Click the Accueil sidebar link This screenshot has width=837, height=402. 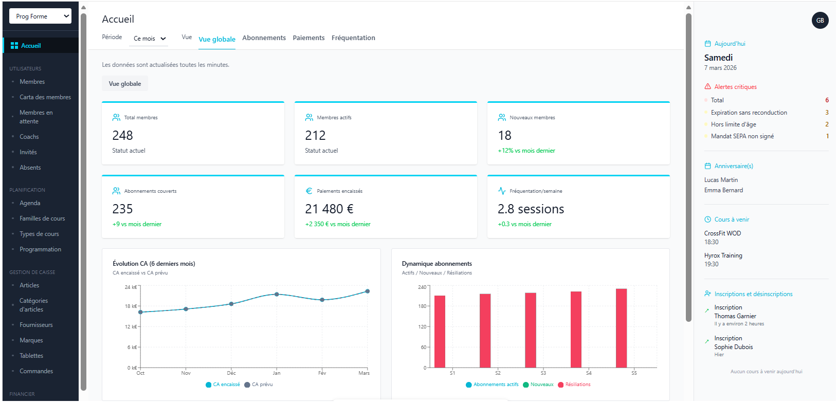tap(41, 46)
